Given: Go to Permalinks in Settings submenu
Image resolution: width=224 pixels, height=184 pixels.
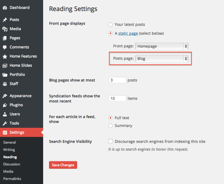Looking at the screenshot, I should [12, 179].
